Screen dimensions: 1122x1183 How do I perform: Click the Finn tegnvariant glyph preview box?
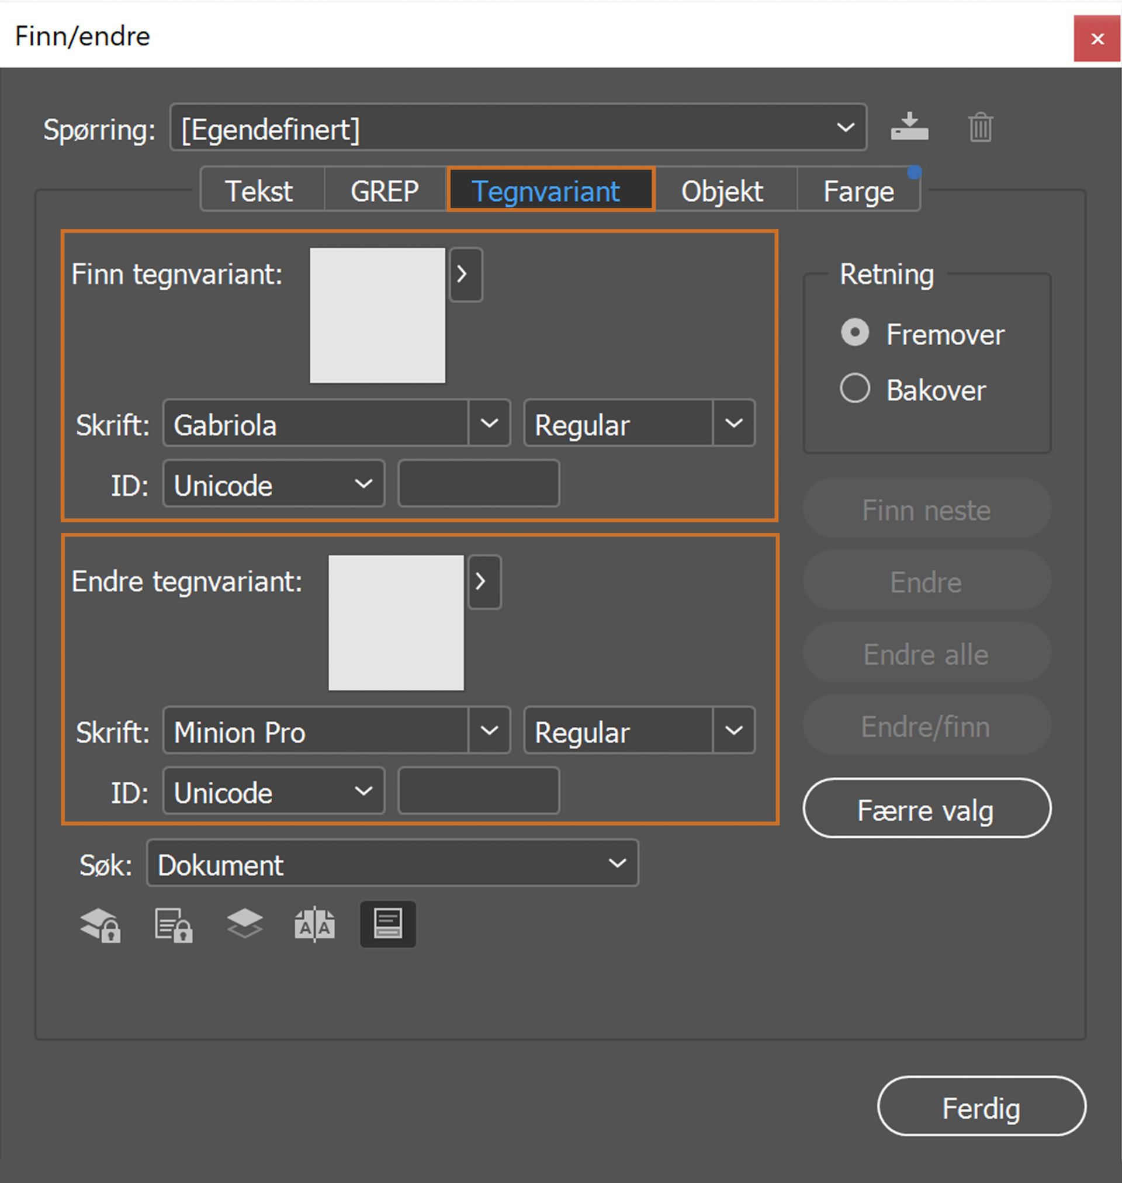[378, 315]
